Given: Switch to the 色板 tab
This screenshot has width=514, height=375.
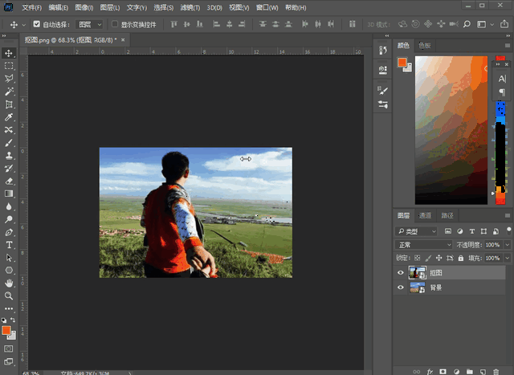Looking at the screenshot, I should (x=425, y=45).
